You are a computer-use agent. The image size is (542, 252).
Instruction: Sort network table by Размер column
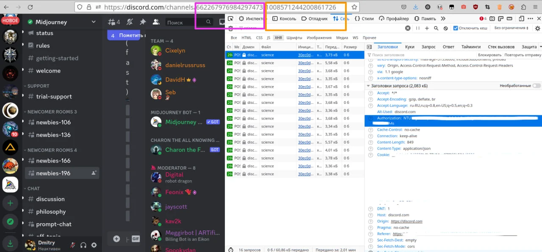(x=350, y=47)
